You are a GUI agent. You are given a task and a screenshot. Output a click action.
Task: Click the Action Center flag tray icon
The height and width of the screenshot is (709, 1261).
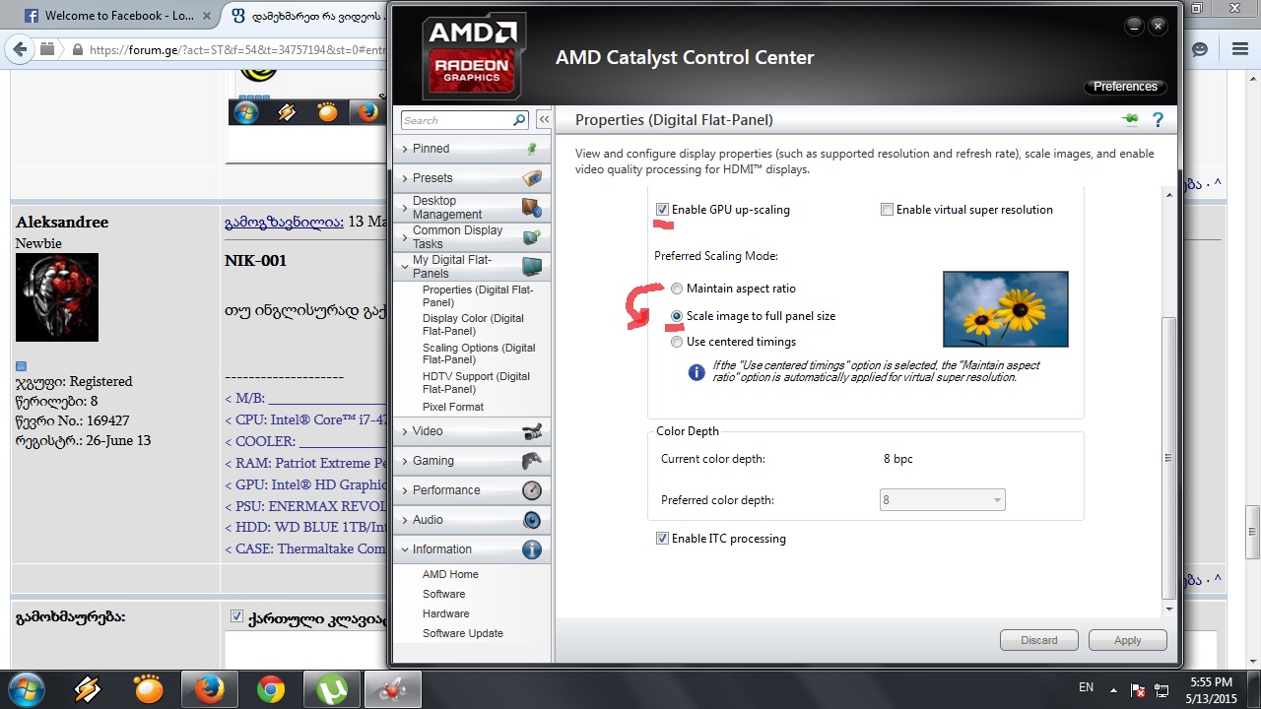tap(1138, 689)
